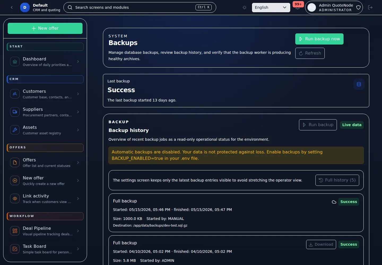Click the shield icon beside Administrator
This screenshot has width=382, height=265.
358,7
